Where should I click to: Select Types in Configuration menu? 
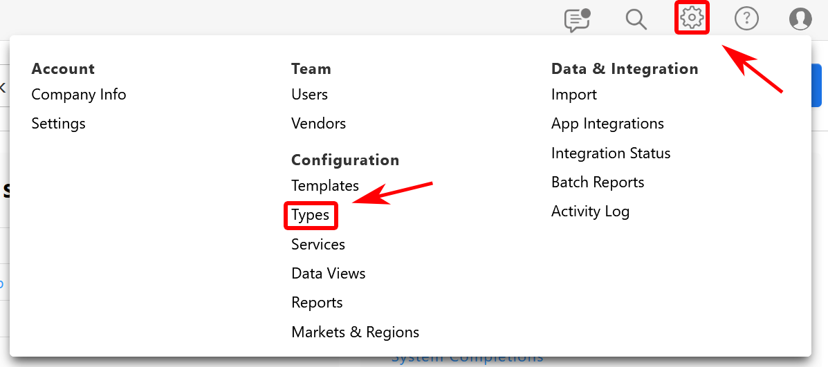coord(311,216)
